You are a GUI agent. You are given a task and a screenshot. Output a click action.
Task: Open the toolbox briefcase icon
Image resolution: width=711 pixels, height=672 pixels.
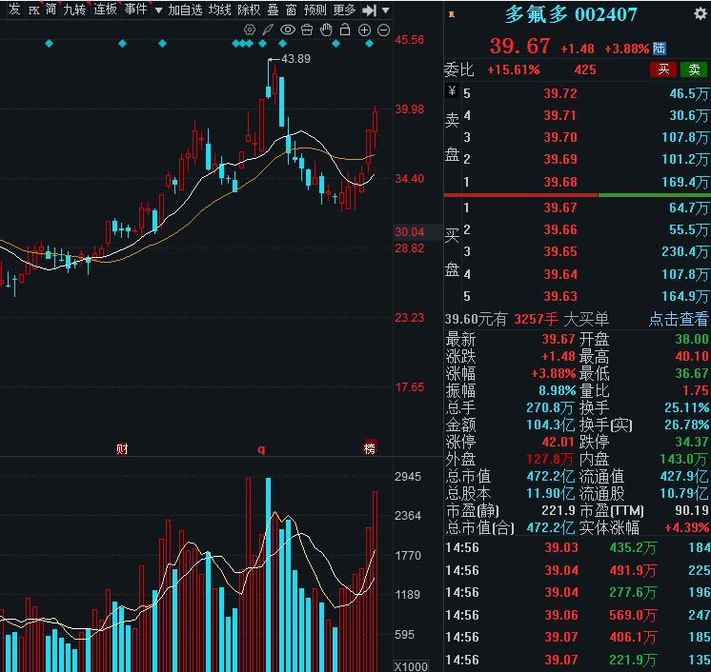coord(307,30)
